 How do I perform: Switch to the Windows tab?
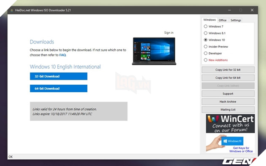[x=209, y=20]
